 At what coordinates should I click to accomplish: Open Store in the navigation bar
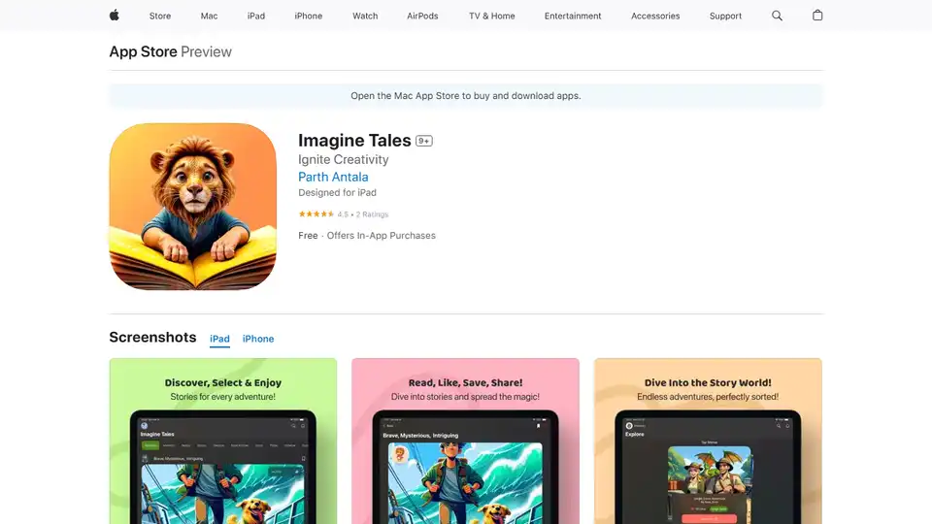(160, 16)
